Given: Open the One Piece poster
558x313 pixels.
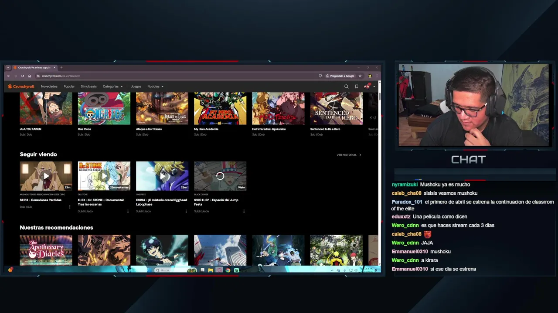Looking at the screenshot, I should point(104,109).
